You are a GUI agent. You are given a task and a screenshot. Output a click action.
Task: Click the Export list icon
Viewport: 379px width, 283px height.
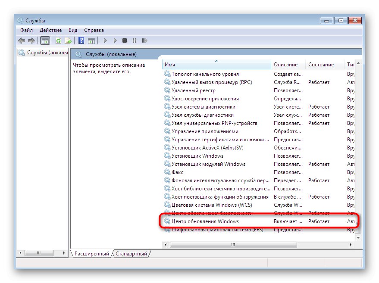(69, 40)
